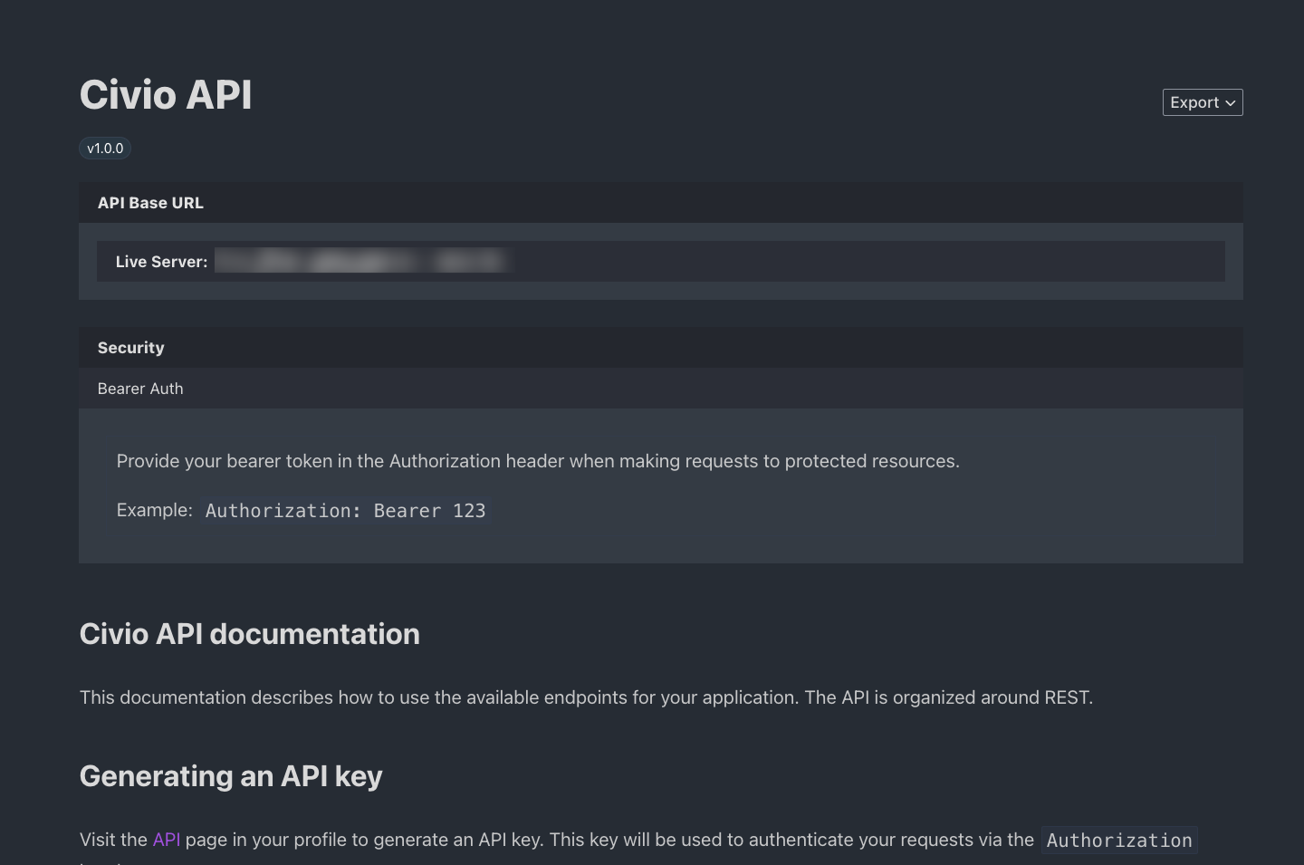Select the Authorization: Bearer 123 example code

[346, 510]
